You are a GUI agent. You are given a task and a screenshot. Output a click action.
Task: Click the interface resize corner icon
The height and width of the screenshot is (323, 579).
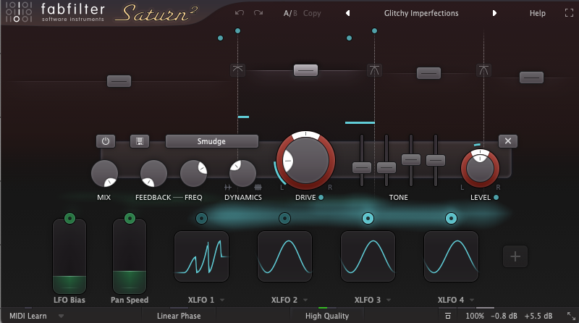571,316
